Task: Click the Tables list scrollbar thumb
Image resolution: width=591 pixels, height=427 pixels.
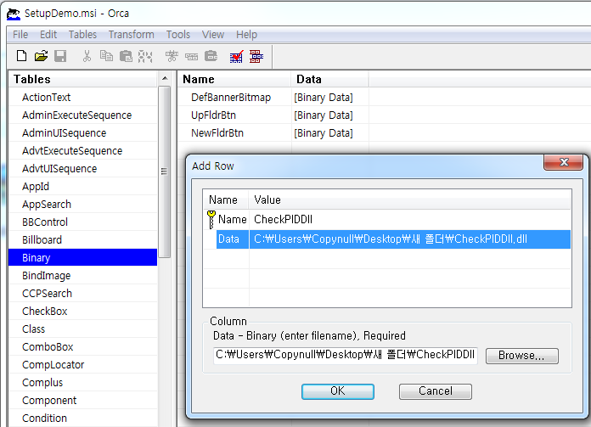Action: [x=165, y=171]
